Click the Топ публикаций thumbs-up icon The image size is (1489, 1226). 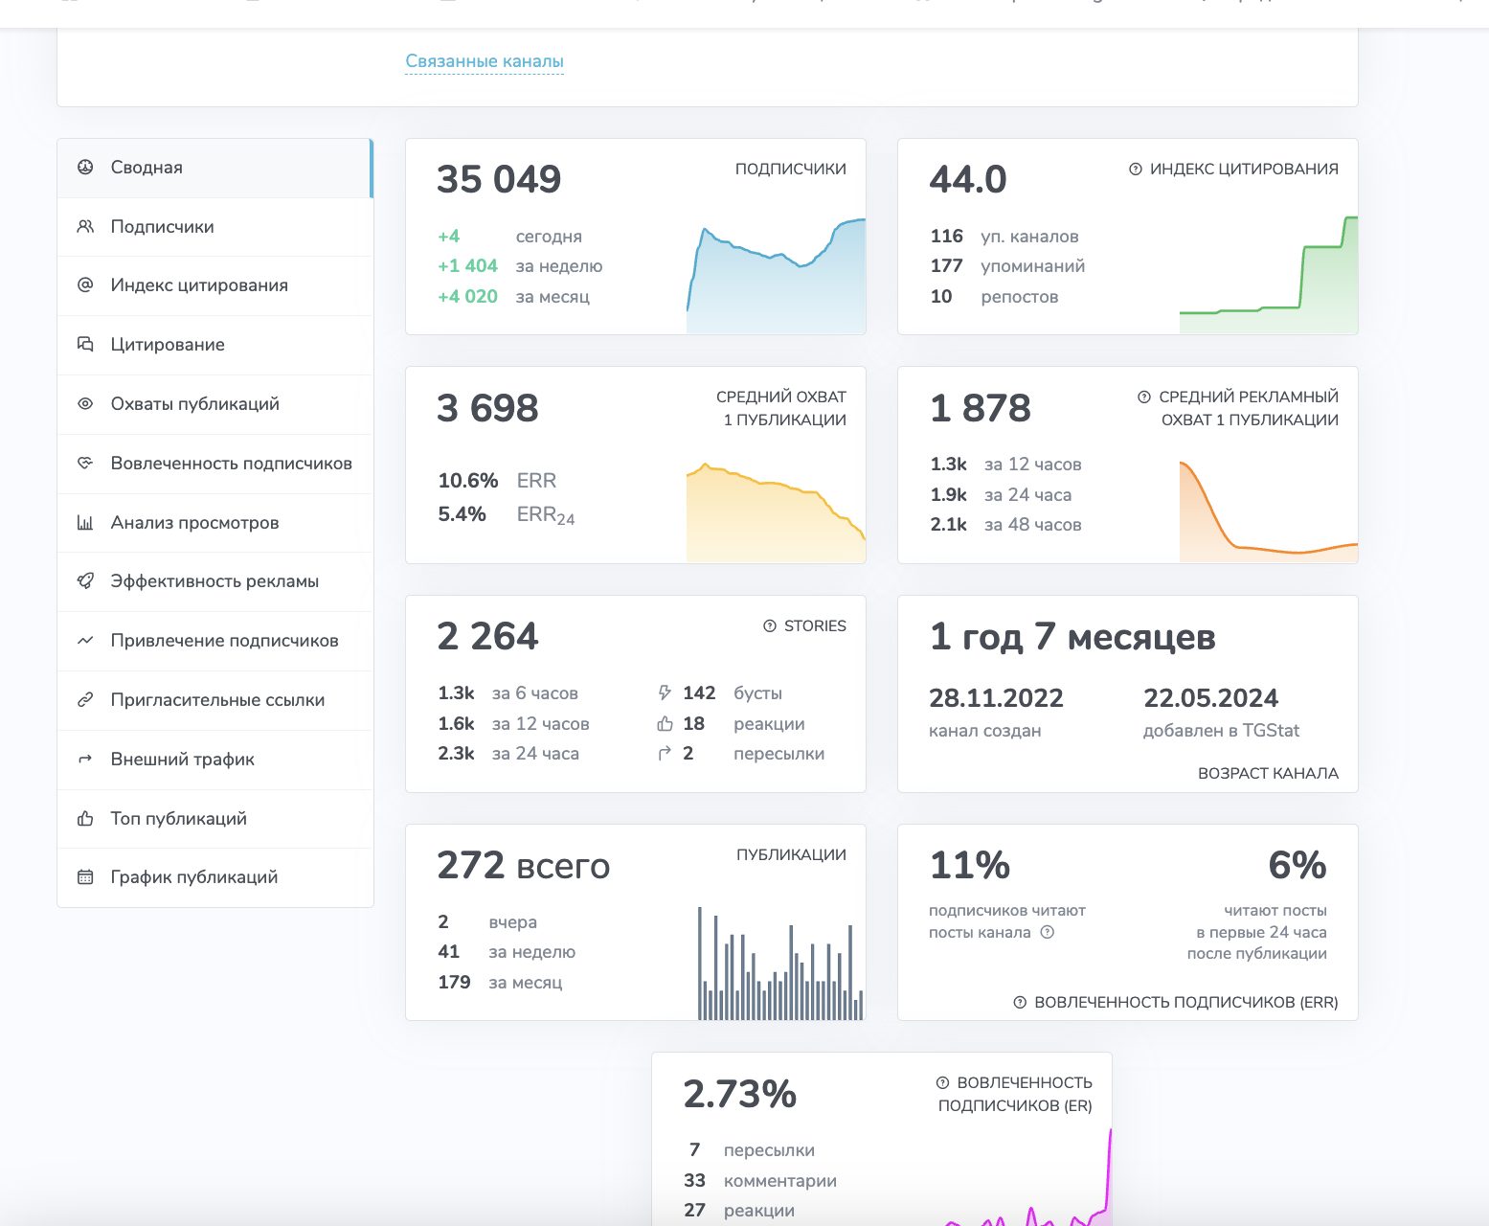coord(85,818)
